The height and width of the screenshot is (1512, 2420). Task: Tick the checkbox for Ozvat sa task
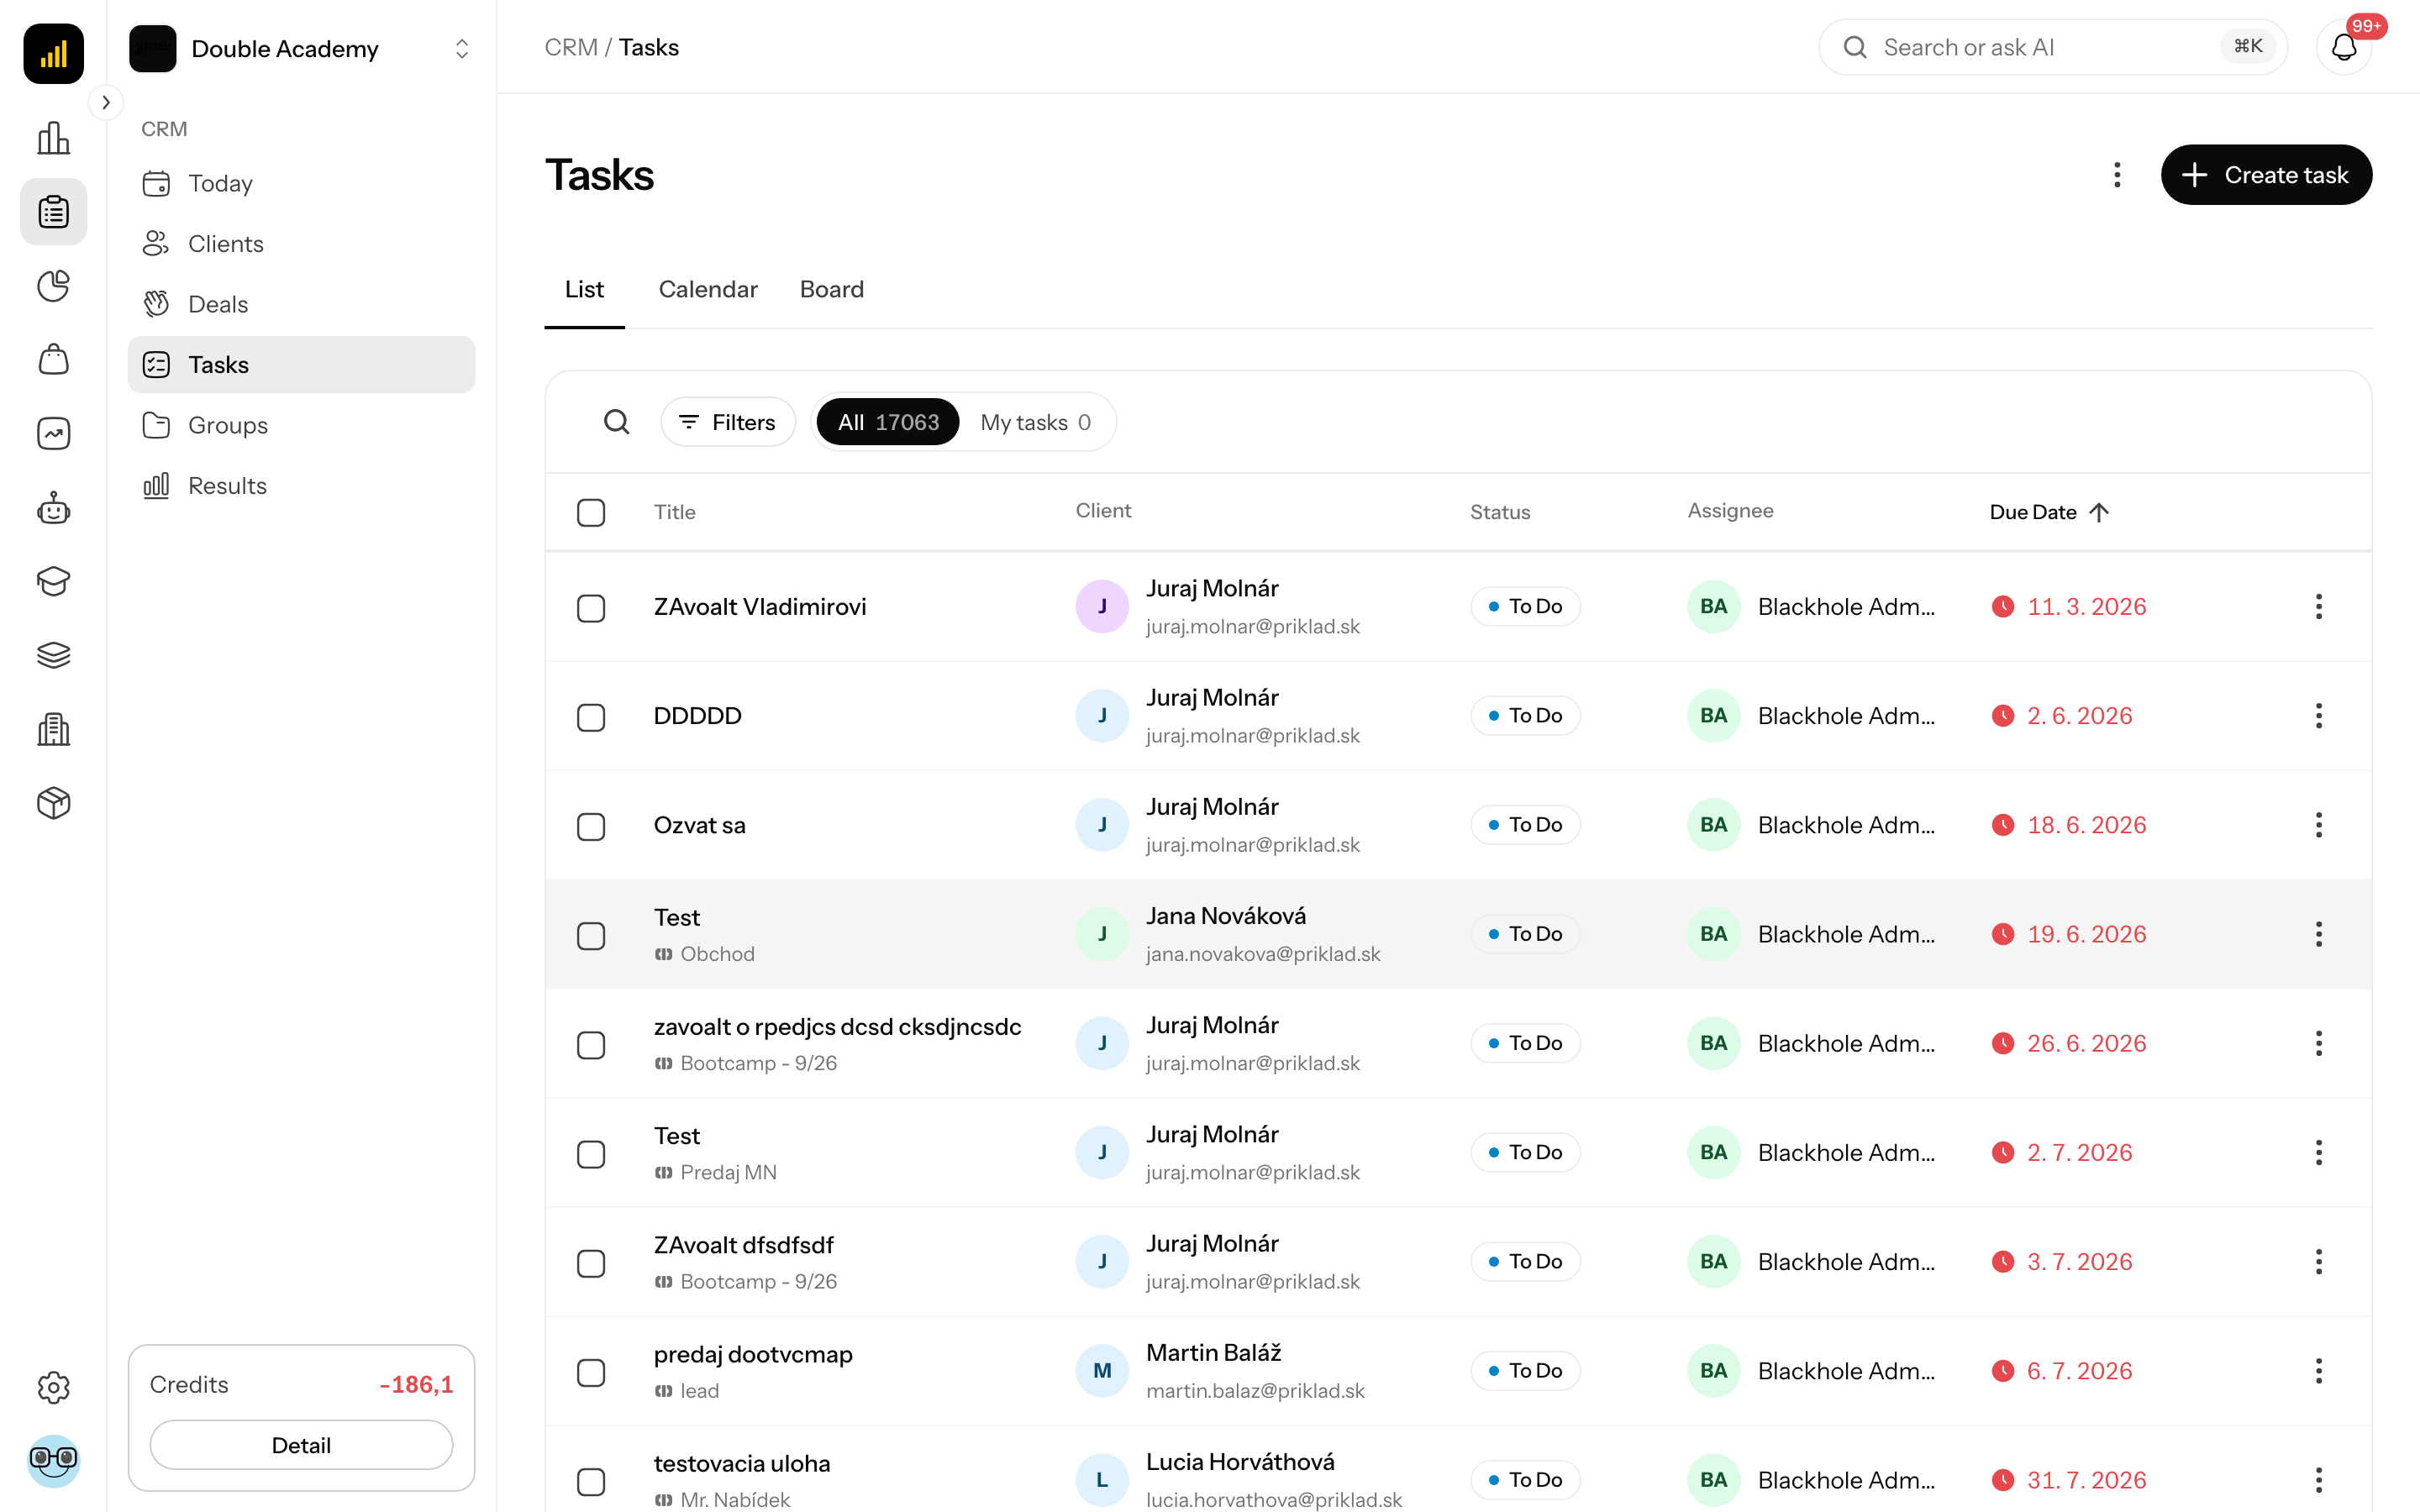[x=591, y=826]
